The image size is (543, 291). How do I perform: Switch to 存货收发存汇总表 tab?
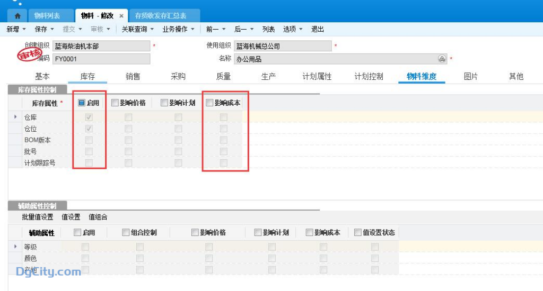[x=161, y=16]
